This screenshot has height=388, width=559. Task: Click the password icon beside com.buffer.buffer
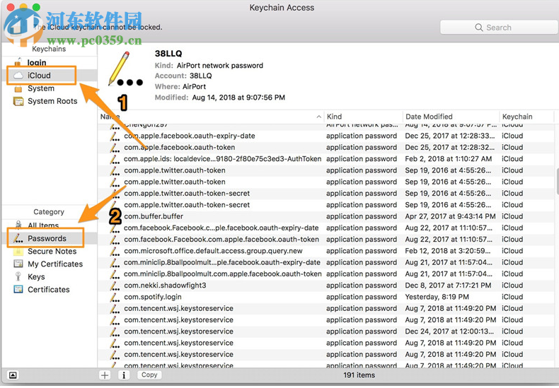(115, 216)
